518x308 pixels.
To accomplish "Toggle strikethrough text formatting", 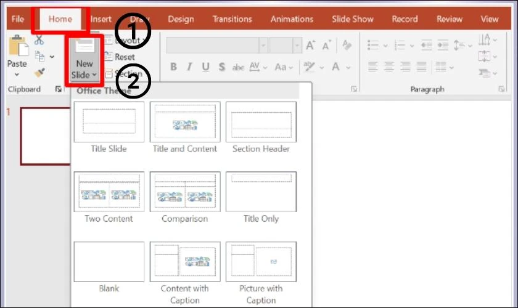I will pos(238,67).
